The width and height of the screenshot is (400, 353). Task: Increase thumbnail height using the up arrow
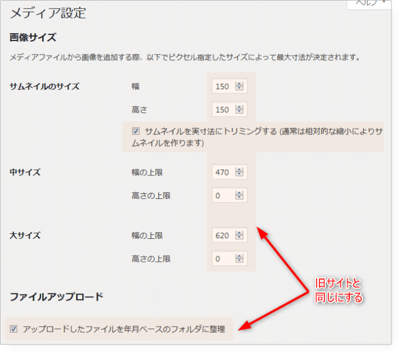point(239,107)
